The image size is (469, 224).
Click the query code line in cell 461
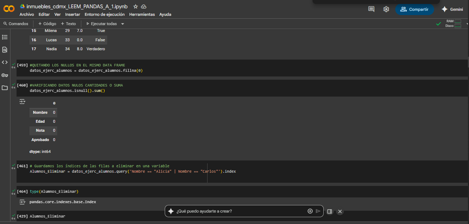133,171
